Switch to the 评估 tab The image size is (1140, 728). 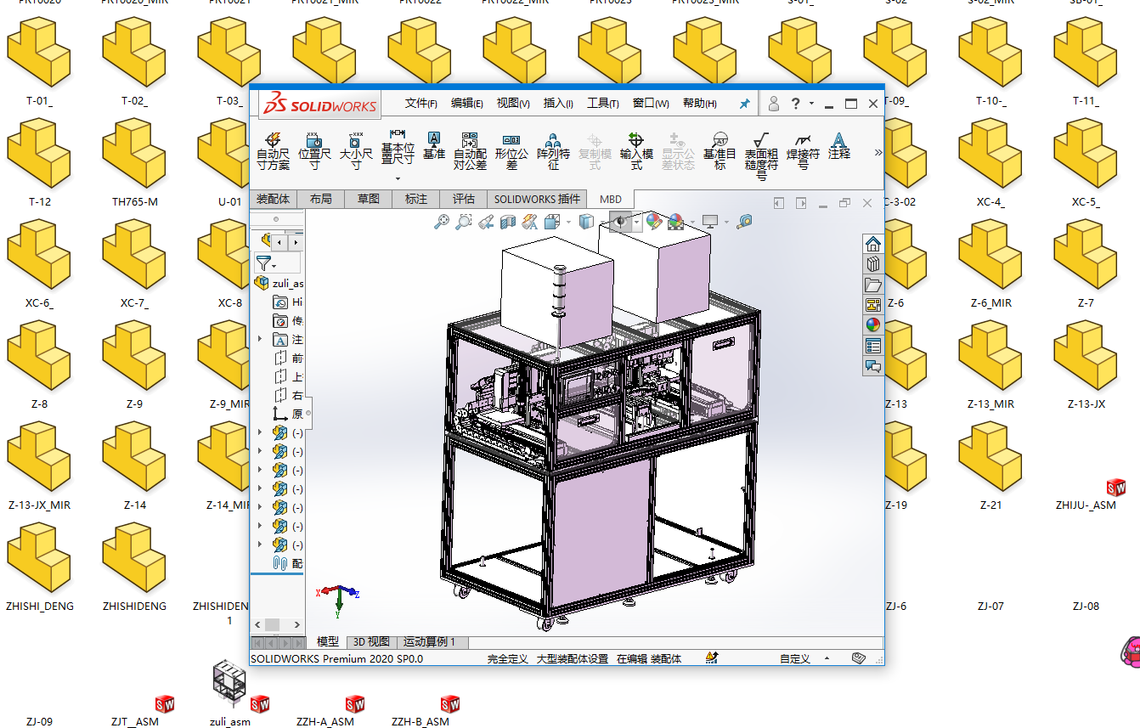(x=464, y=199)
